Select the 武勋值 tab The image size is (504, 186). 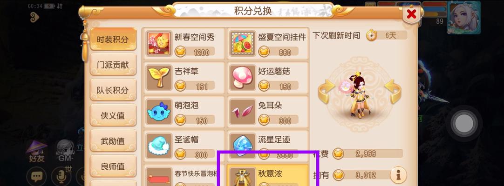(113, 140)
